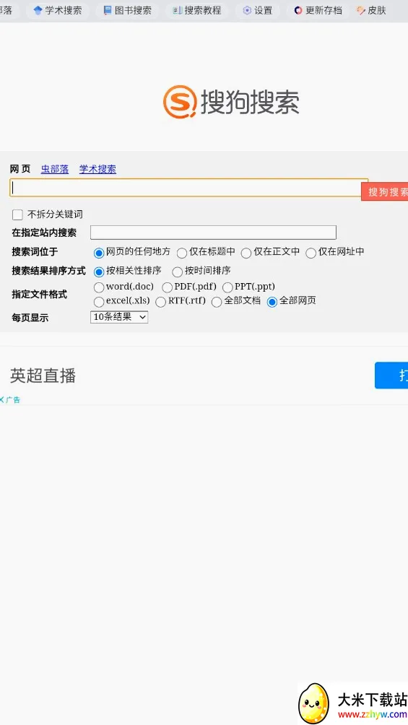Open the 学术搜索 toolbar button
This screenshot has width=408, height=725.
pos(57,10)
